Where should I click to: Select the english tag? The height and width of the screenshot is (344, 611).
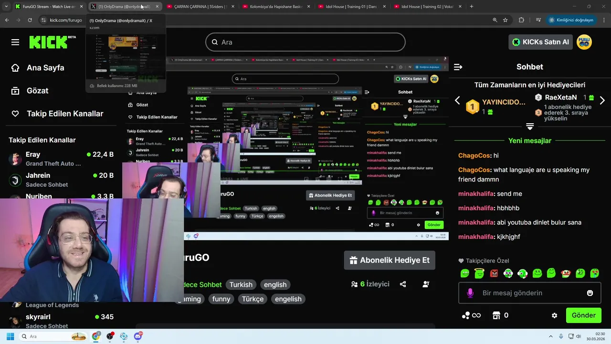[275, 284]
